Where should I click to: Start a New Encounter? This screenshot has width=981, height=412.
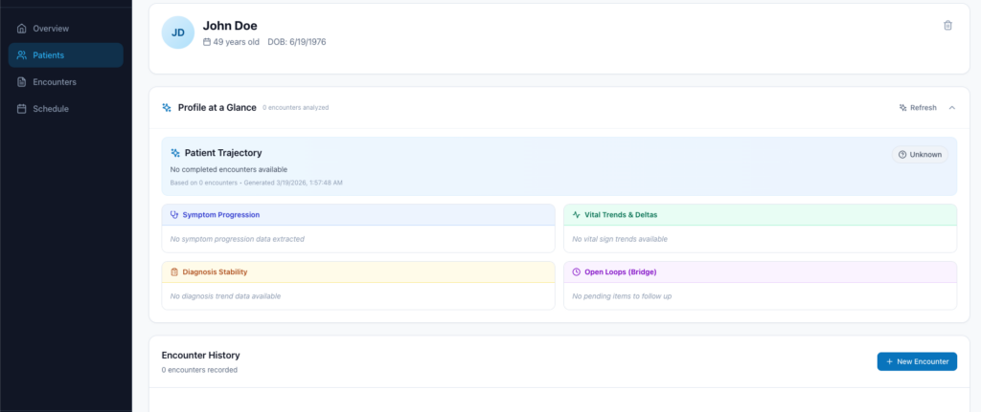point(917,361)
